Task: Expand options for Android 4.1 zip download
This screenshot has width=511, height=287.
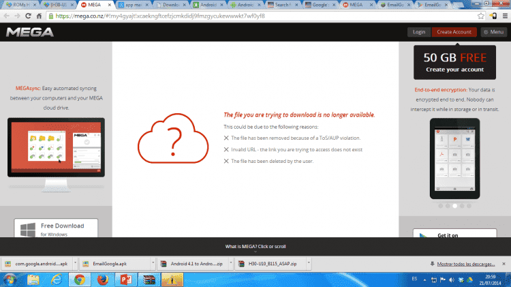Action: pyautogui.click(x=231, y=263)
